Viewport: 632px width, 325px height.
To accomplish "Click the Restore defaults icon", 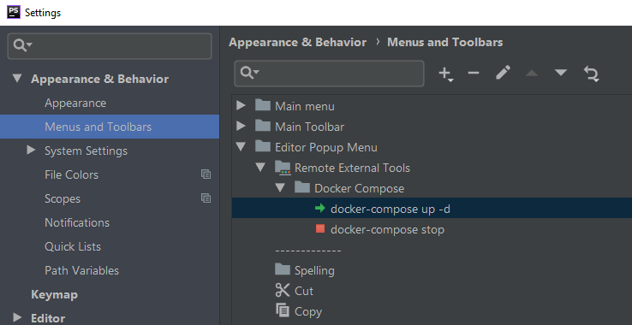I will point(591,74).
